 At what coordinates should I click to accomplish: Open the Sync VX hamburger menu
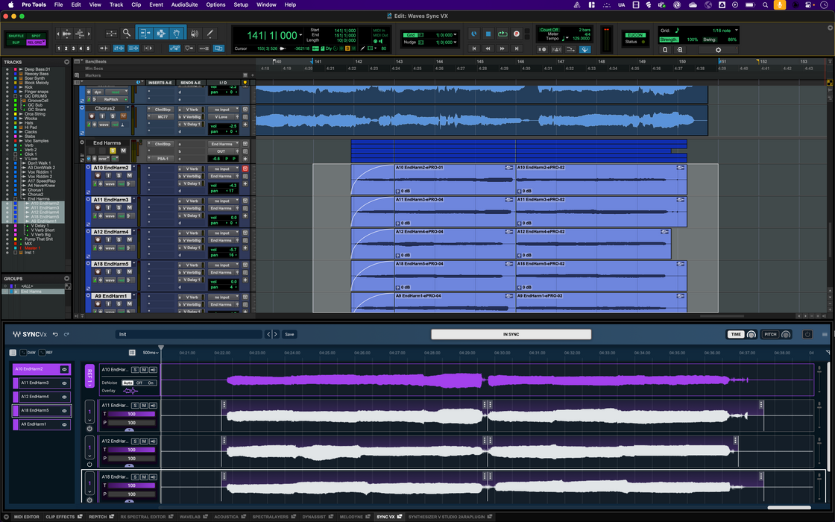click(825, 334)
